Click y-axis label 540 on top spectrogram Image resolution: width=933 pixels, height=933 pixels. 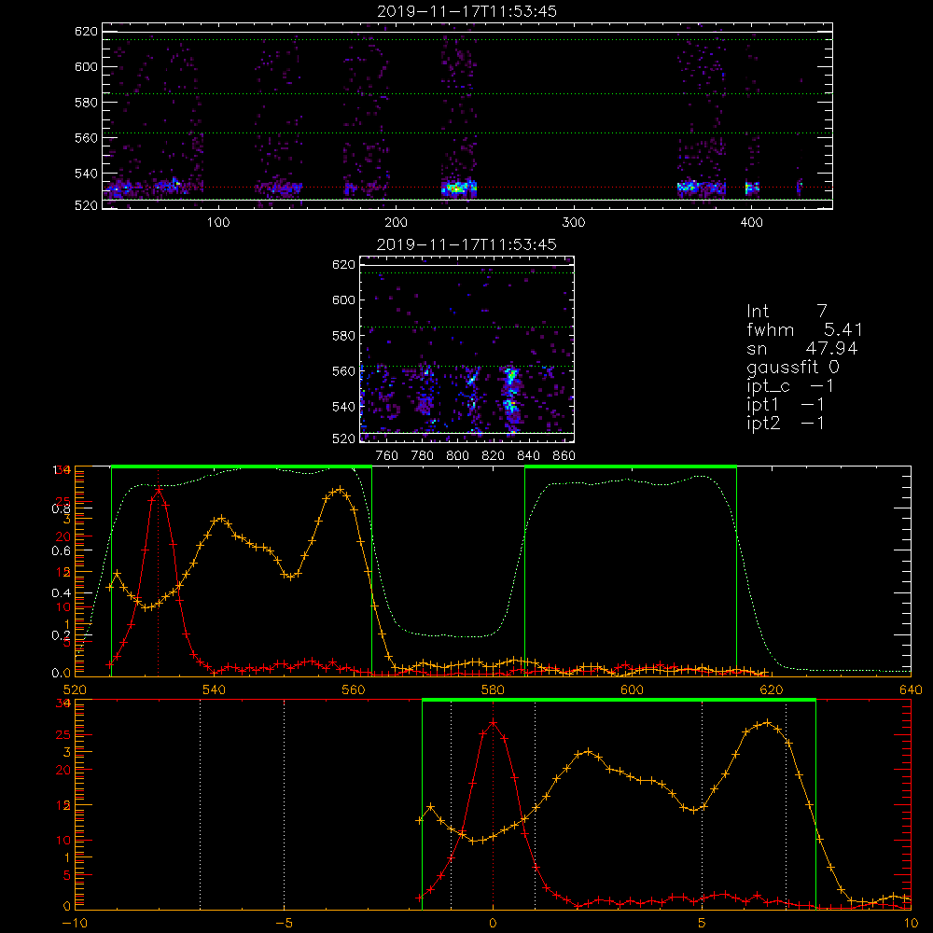[86, 174]
